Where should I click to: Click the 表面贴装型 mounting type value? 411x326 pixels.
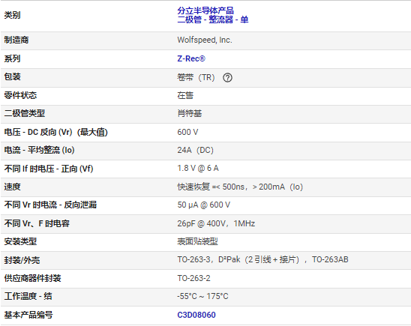[197, 241]
